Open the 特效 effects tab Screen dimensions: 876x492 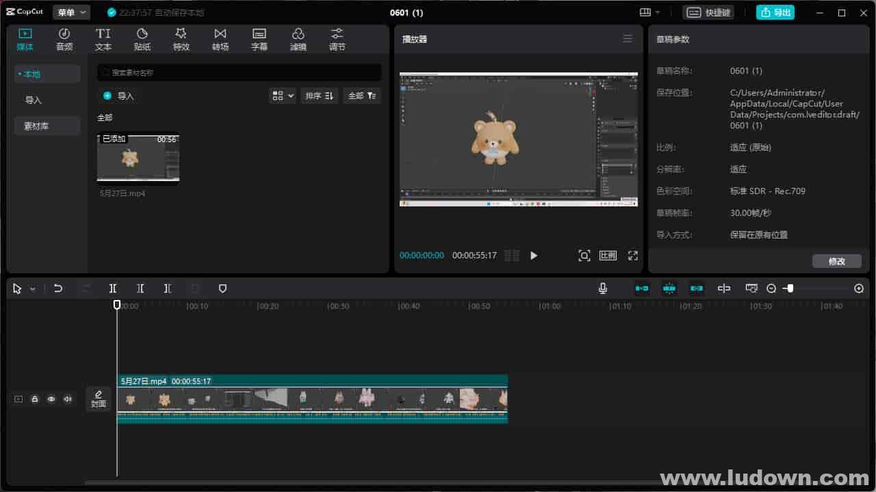181,39
